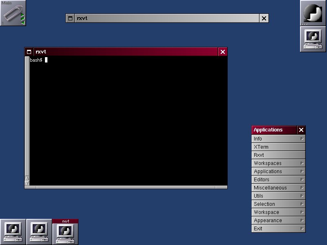Expand the Miscellaneous submenu arrow
The width and height of the screenshot is (327, 245).
(x=302, y=188)
